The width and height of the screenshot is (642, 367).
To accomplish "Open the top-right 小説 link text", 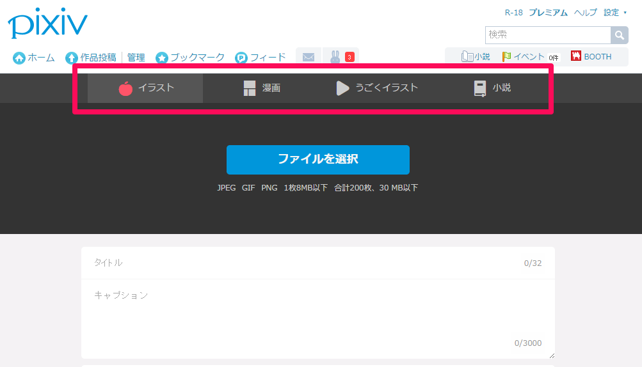I will (483, 56).
